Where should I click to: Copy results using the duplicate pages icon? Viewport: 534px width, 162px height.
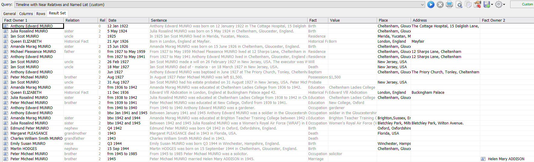pos(468,5)
